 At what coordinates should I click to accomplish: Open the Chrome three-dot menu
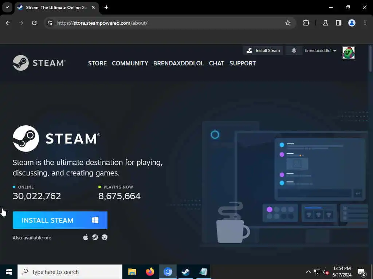365,23
